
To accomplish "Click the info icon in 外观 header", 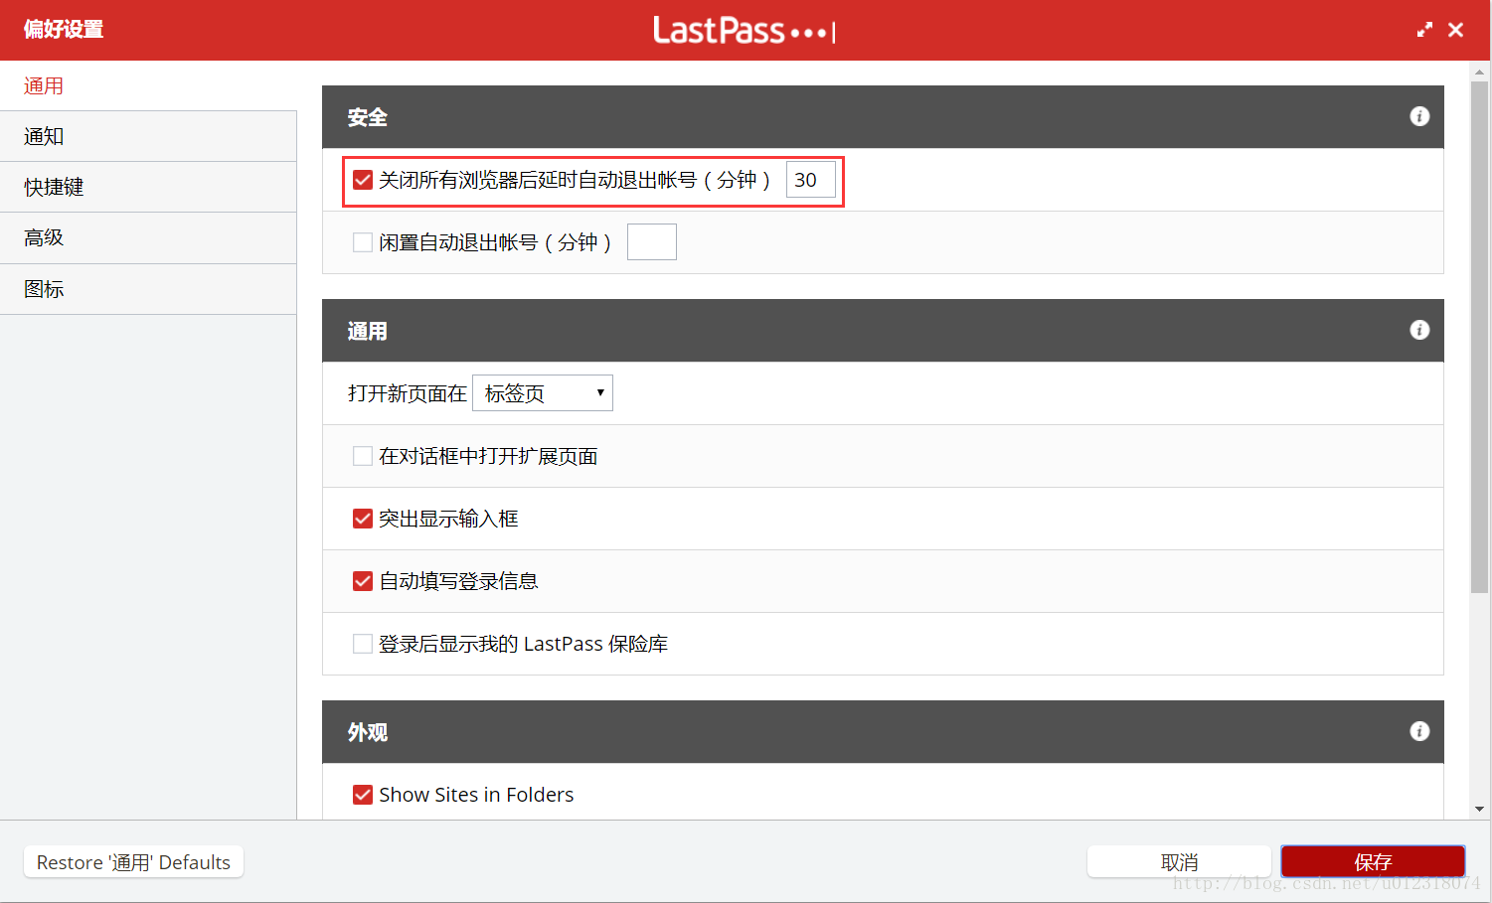I will (x=1419, y=731).
